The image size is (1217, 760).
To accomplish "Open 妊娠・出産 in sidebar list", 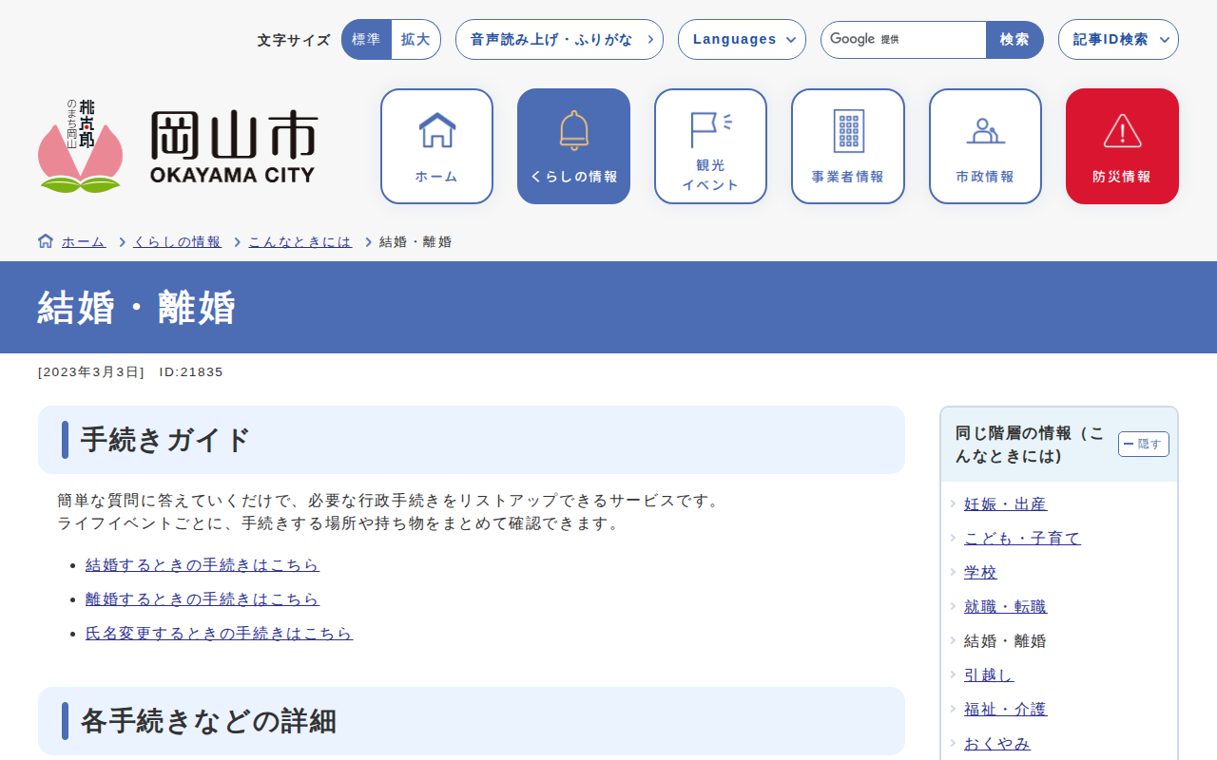I will [1005, 504].
